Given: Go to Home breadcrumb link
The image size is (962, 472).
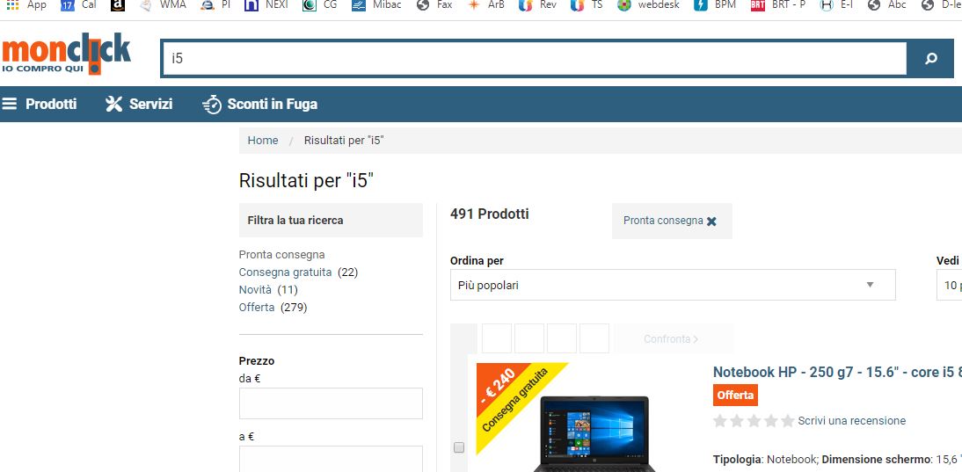Looking at the screenshot, I should tap(263, 141).
